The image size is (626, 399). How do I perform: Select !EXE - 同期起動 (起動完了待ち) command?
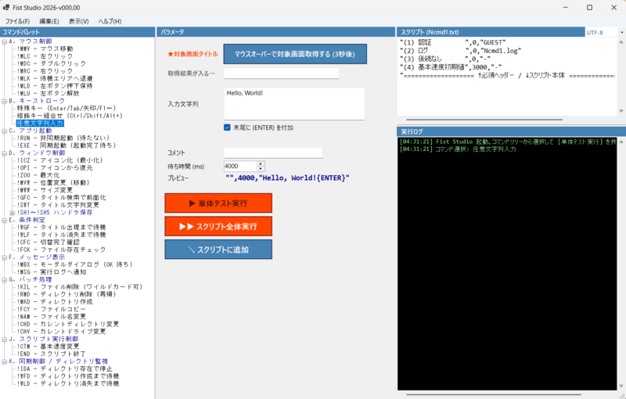tap(67, 146)
